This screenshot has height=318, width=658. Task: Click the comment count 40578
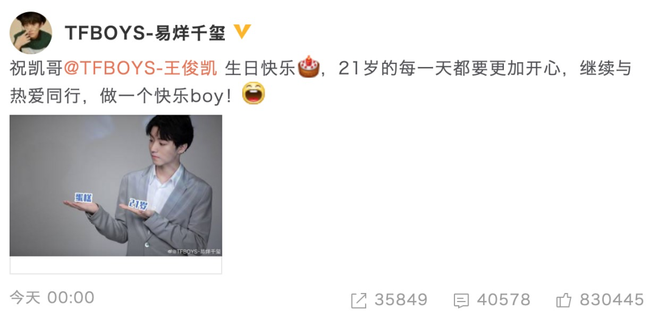coord(504,300)
